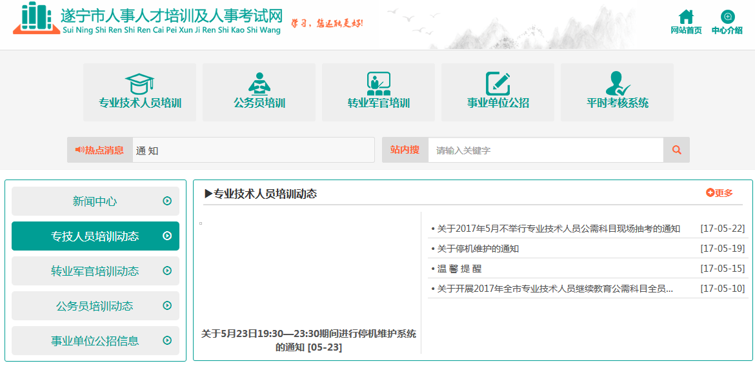Expand the 事业单位公招信息 arrow circle
The width and height of the screenshot is (755, 370).
click(167, 340)
